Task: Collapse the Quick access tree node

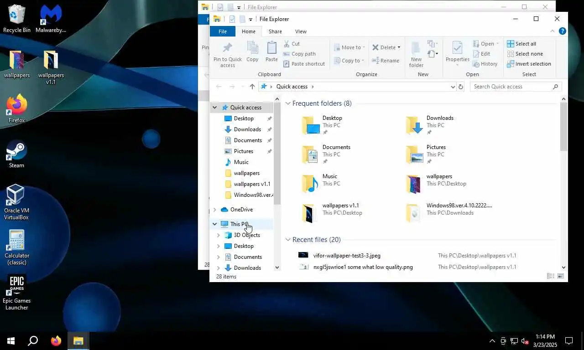Action: (214, 108)
